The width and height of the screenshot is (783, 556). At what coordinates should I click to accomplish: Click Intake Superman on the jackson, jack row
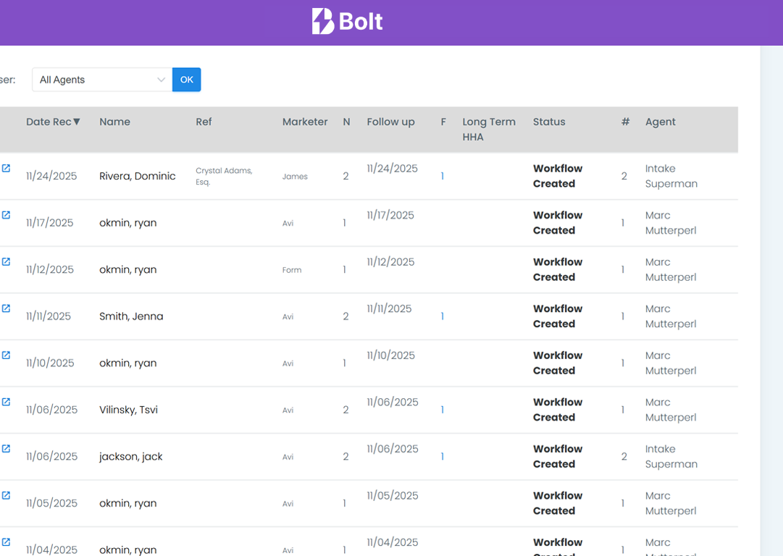click(671, 457)
